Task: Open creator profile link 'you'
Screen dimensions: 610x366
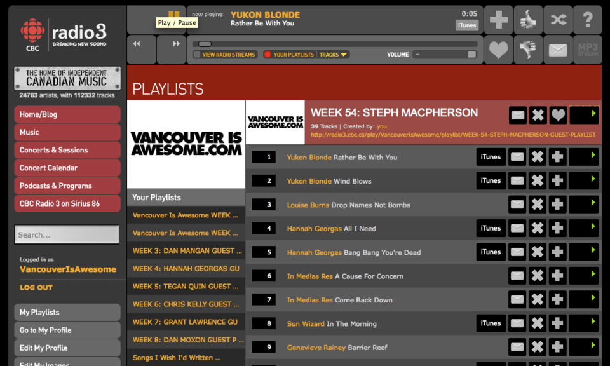Action: coord(382,126)
